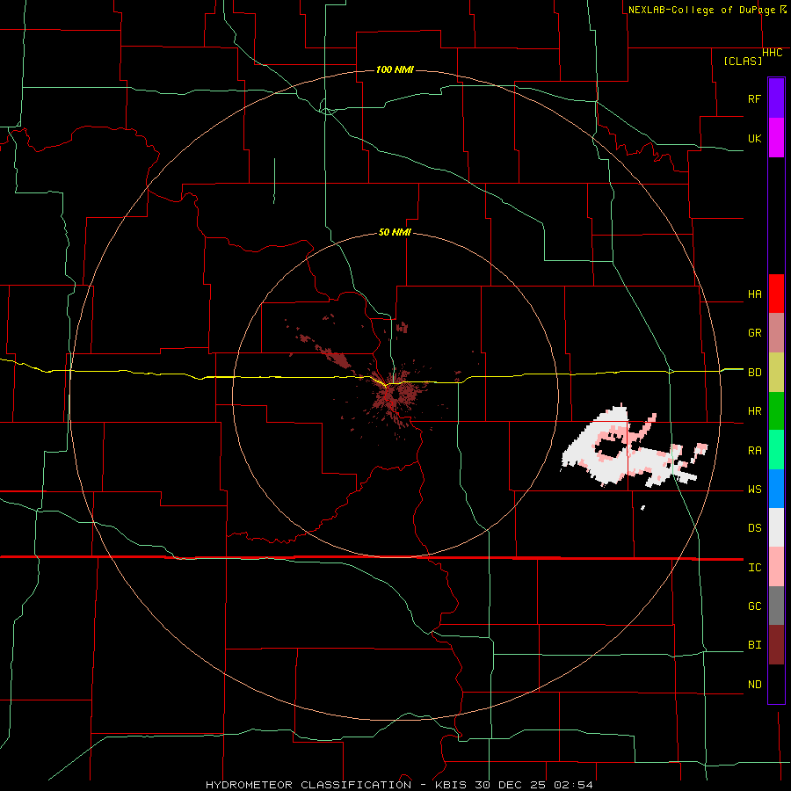Image resolution: width=791 pixels, height=791 pixels.
Task: Click the UK magenta color swatch
Action: (x=776, y=138)
